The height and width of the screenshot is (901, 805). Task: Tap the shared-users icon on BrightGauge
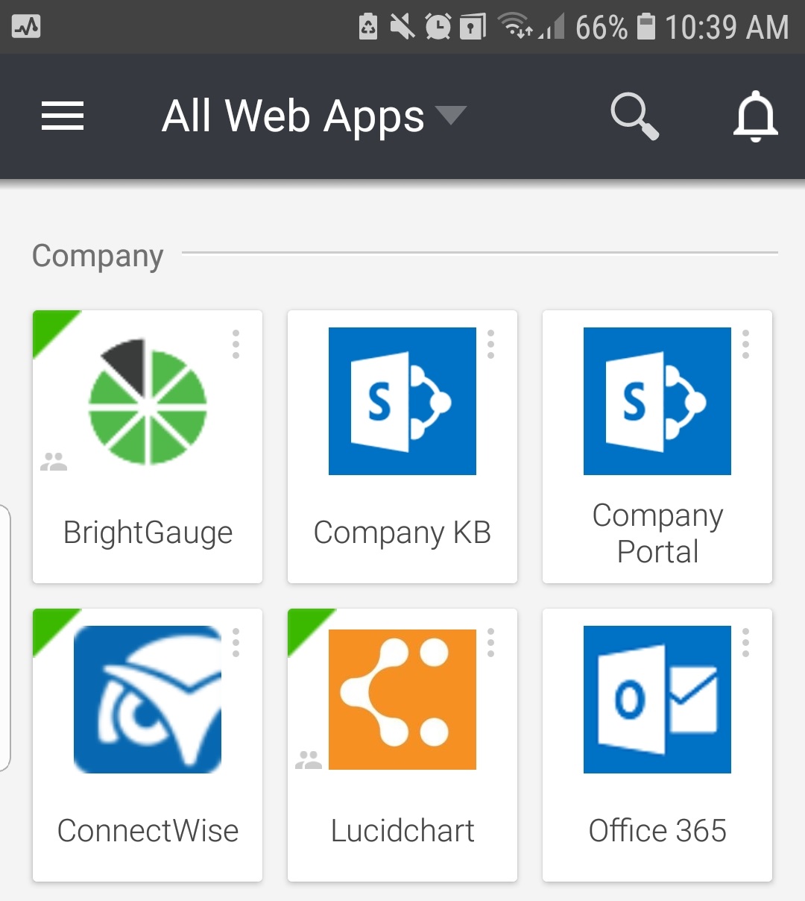[x=54, y=462]
